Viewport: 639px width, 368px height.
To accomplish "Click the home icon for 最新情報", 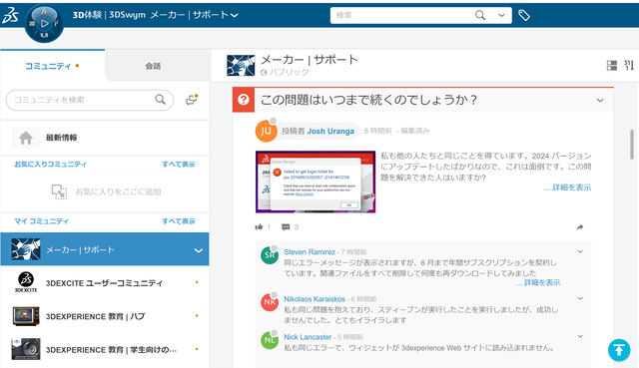I will pyautogui.click(x=26, y=138).
